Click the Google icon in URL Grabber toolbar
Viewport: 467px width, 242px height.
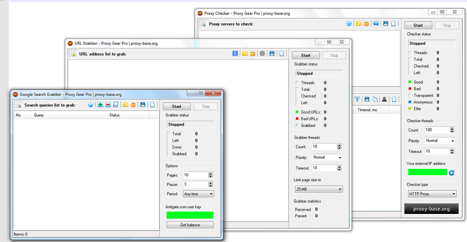coord(235,54)
